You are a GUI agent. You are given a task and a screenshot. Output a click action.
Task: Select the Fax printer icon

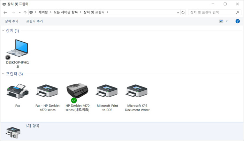(x=17, y=91)
